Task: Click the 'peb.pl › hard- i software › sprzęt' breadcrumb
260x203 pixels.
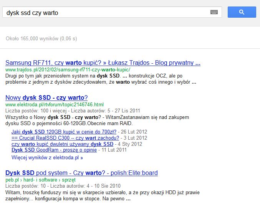Action: pyautogui.click(x=40, y=180)
